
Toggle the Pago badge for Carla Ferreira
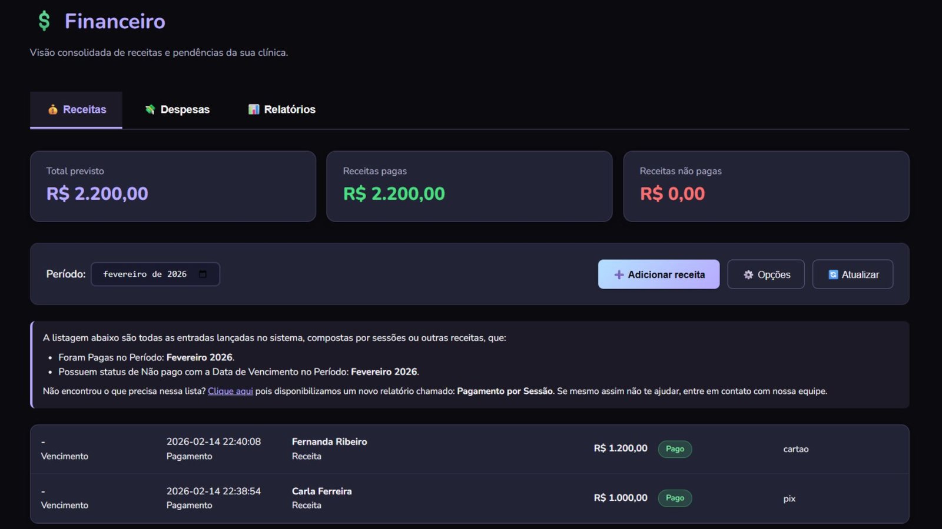tap(675, 498)
